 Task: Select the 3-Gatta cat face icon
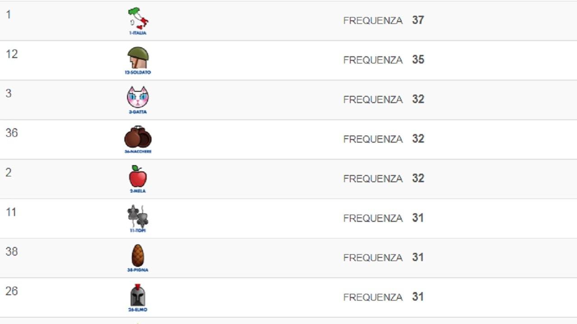[x=138, y=97]
